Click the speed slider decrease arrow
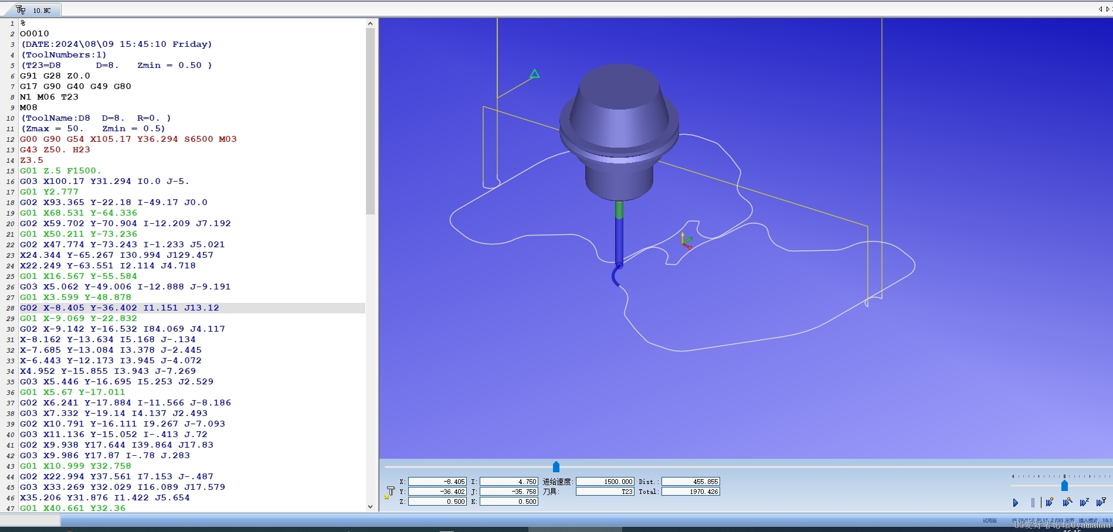This screenshot has height=532, width=1113. [x=1013, y=476]
